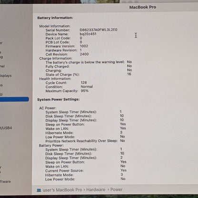Image resolution: width=198 pixels, height=198 pixels.
Task: Click "Prioritize Network Reachability Over Sleep" label
Action: tap(81, 141)
